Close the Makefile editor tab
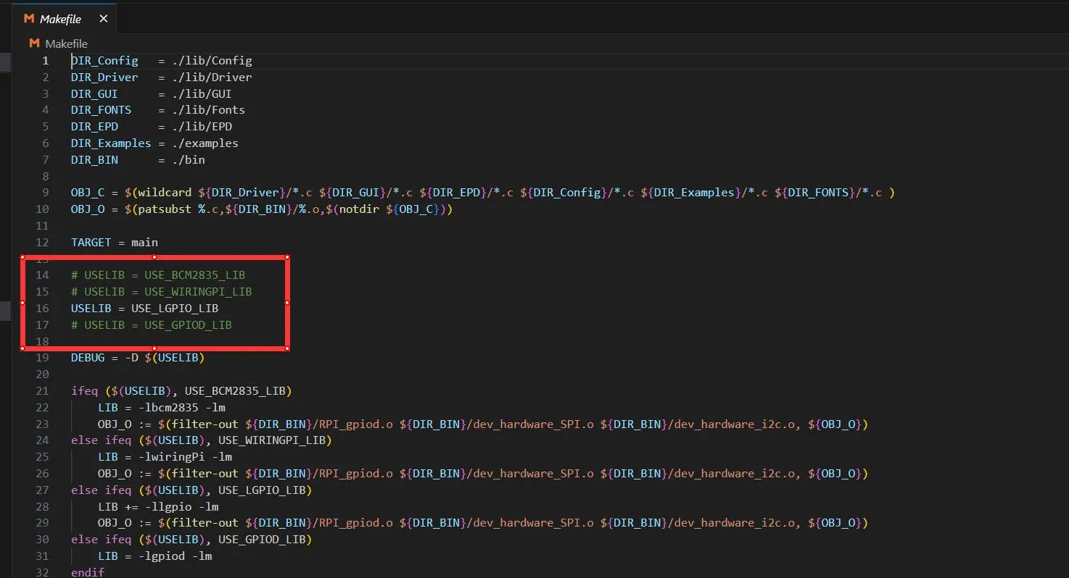The image size is (1069, 578). (x=103, y=19)
